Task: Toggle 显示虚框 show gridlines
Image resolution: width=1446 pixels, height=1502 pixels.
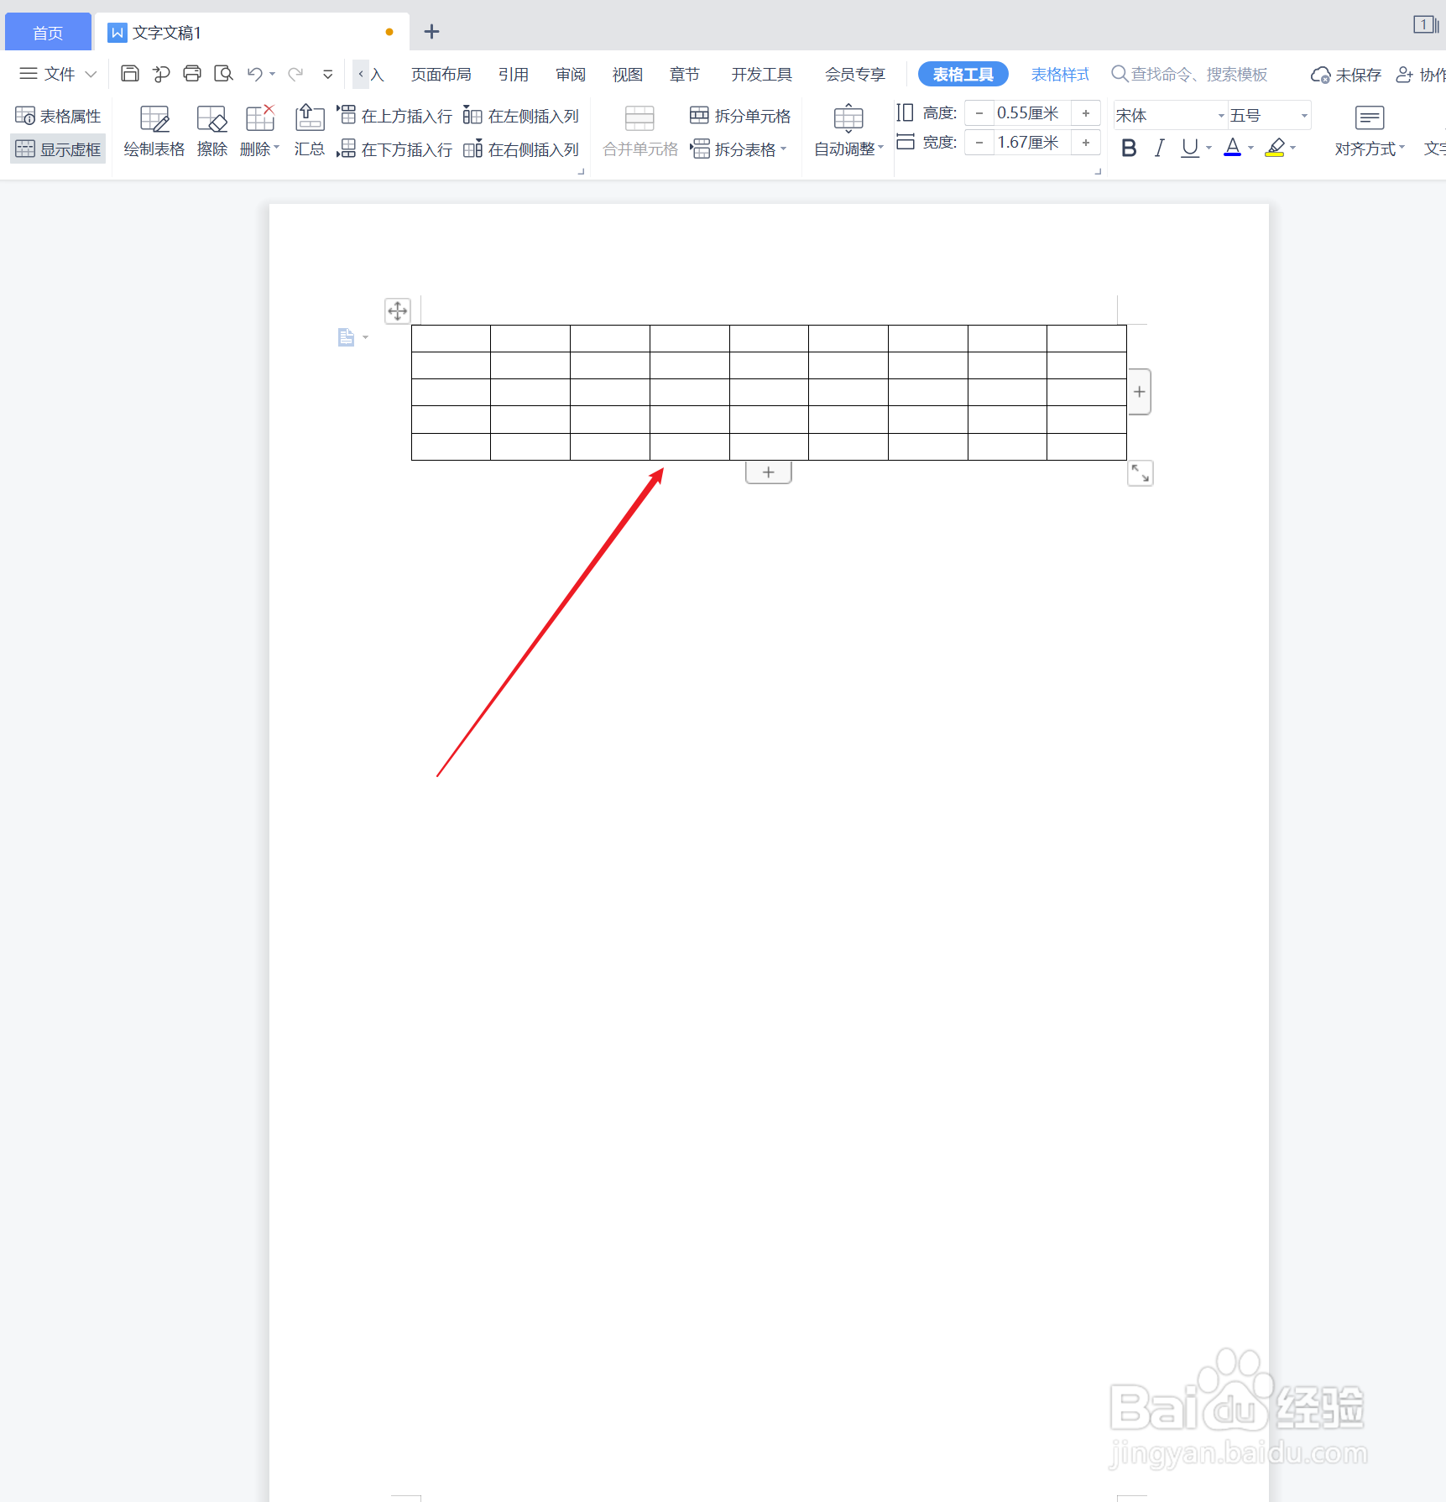Action: (57, 149)
